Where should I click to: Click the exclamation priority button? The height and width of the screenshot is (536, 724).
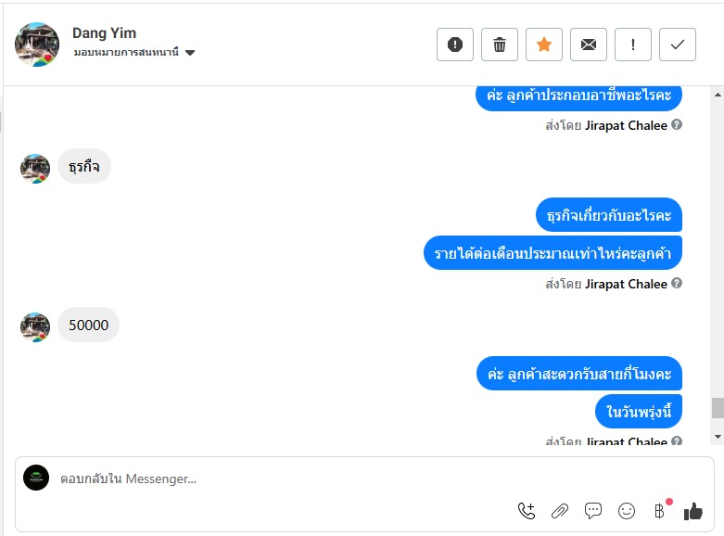click(x=633, y=45)
